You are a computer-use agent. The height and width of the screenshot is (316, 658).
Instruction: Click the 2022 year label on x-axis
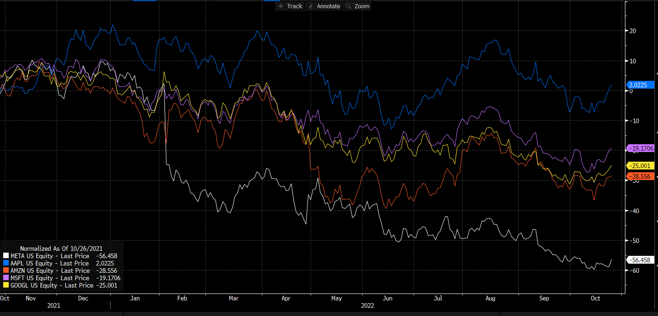pyautogui.click(x=367, y=305)
